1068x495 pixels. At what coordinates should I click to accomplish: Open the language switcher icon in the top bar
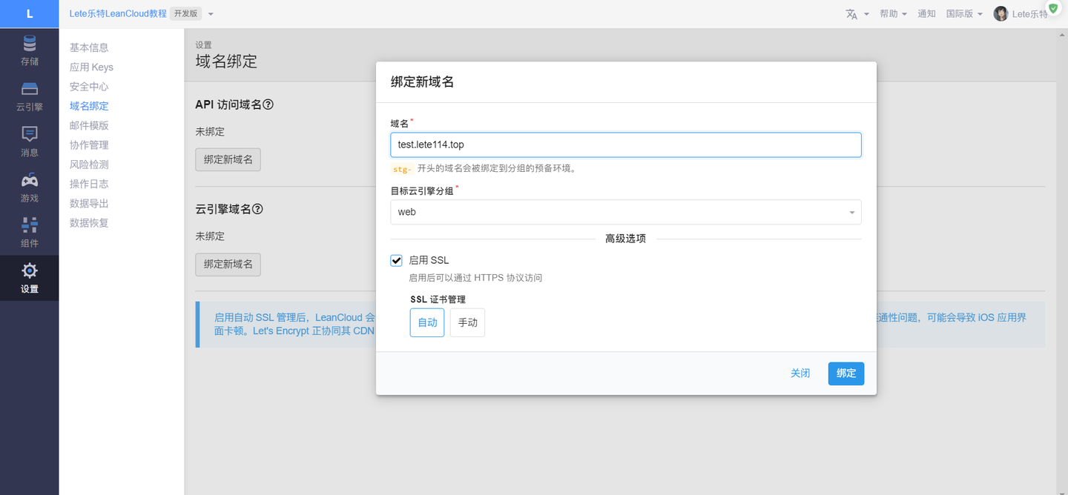click(x=853, y=13)
